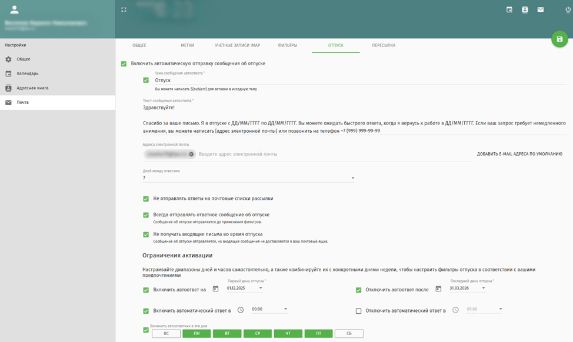Open calendar picker for last vacation day
Image resolution: width=573 pixels, height=342 pixels.
click(438, 289)
